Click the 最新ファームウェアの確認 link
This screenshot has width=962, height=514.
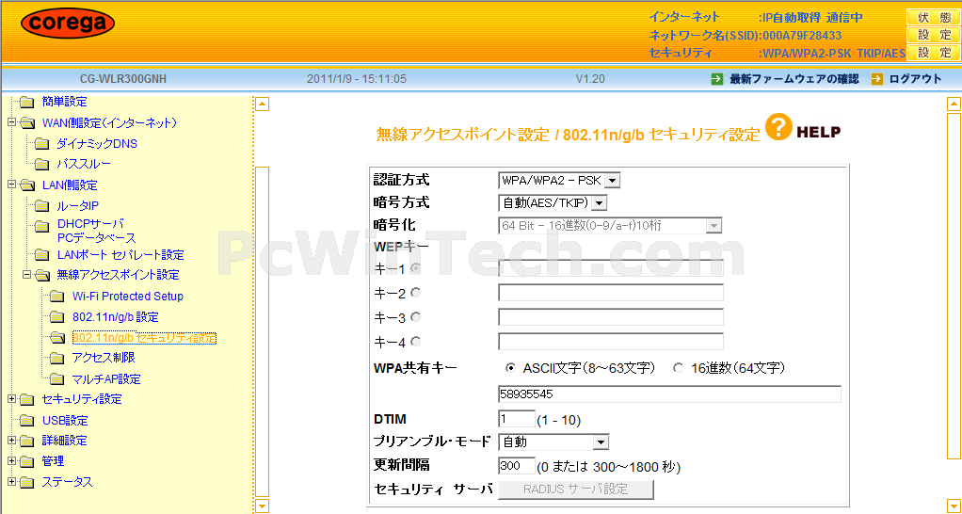[x=794, y=79]
